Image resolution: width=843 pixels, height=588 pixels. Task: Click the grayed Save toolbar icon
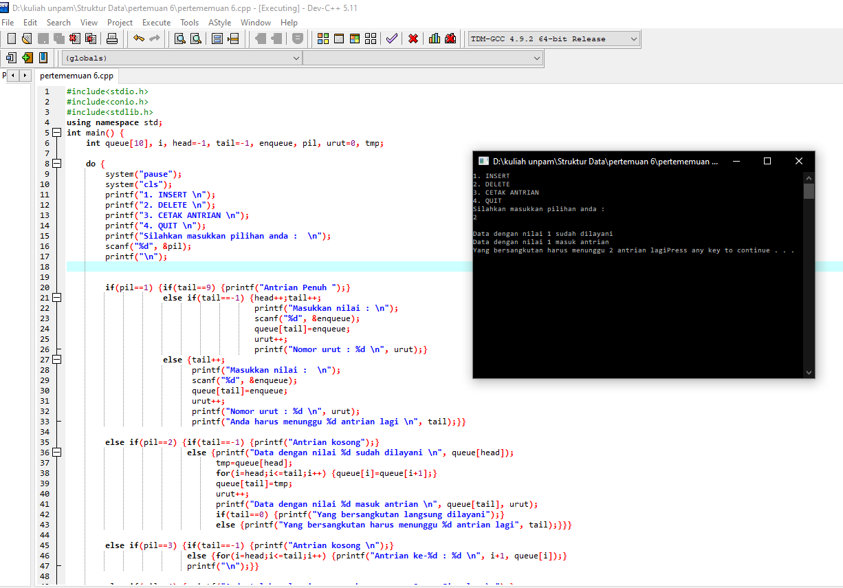43,39
